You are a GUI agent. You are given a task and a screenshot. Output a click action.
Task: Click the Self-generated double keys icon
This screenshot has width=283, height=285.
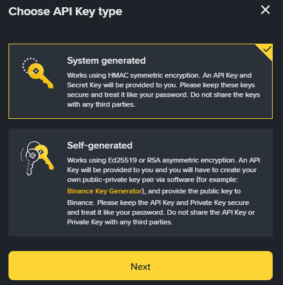point(37,158)
